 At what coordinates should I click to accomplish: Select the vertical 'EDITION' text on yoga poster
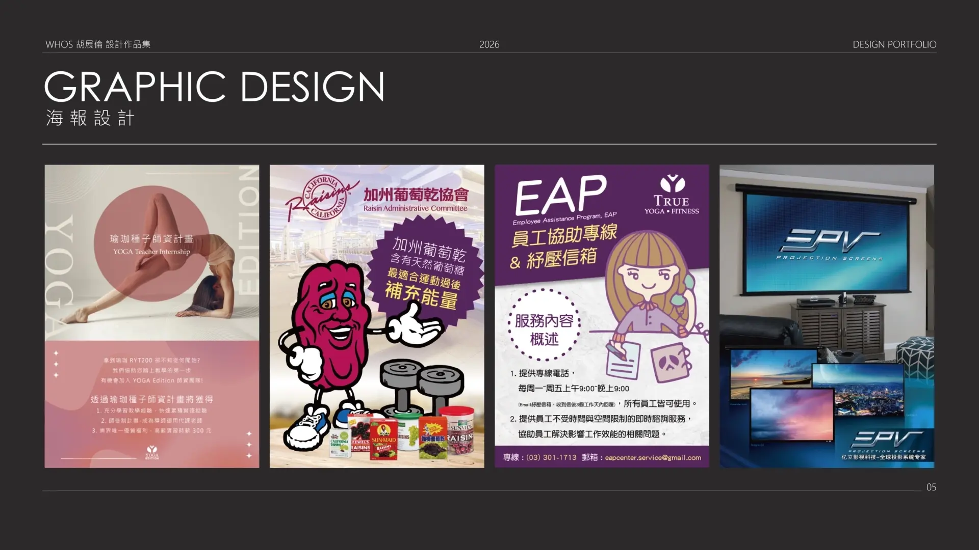pyautogui.click(x=248, y=230)
